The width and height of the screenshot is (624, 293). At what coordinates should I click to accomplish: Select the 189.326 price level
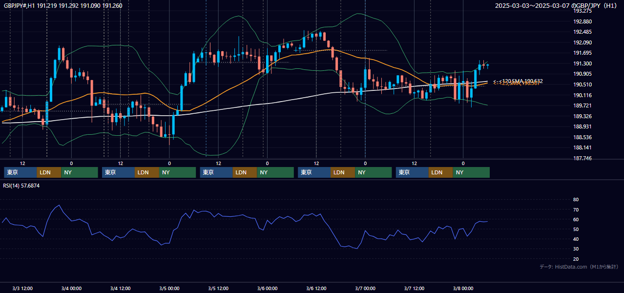(x=582, y=116)
